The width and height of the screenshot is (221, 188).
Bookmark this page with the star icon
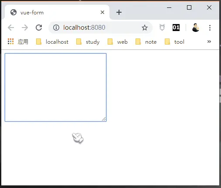coord(145,28)
